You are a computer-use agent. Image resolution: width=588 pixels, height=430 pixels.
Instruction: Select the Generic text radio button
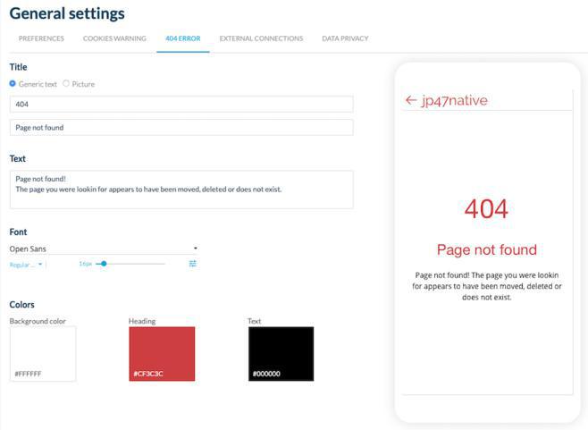click(x=13, y=84)
